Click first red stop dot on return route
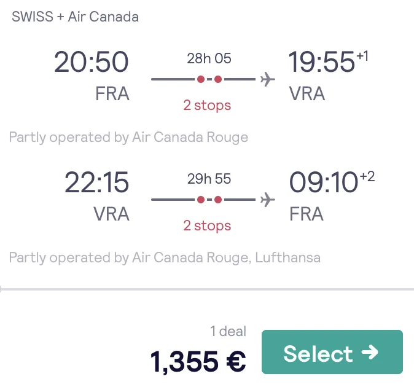The height and width of the screenshot is (387, 414). point(201,200)
